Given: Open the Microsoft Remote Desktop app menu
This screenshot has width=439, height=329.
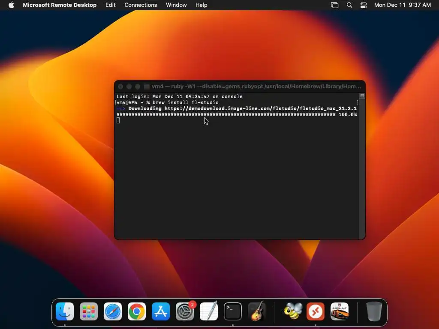Looking at the screenshot, I should [60, 5].
